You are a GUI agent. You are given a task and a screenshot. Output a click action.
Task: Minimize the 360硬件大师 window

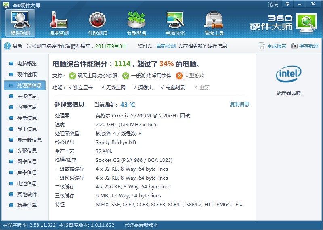[300, 4]
